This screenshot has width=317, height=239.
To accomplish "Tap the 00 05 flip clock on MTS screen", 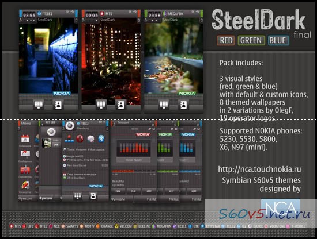I will click(x=92, y=16).
